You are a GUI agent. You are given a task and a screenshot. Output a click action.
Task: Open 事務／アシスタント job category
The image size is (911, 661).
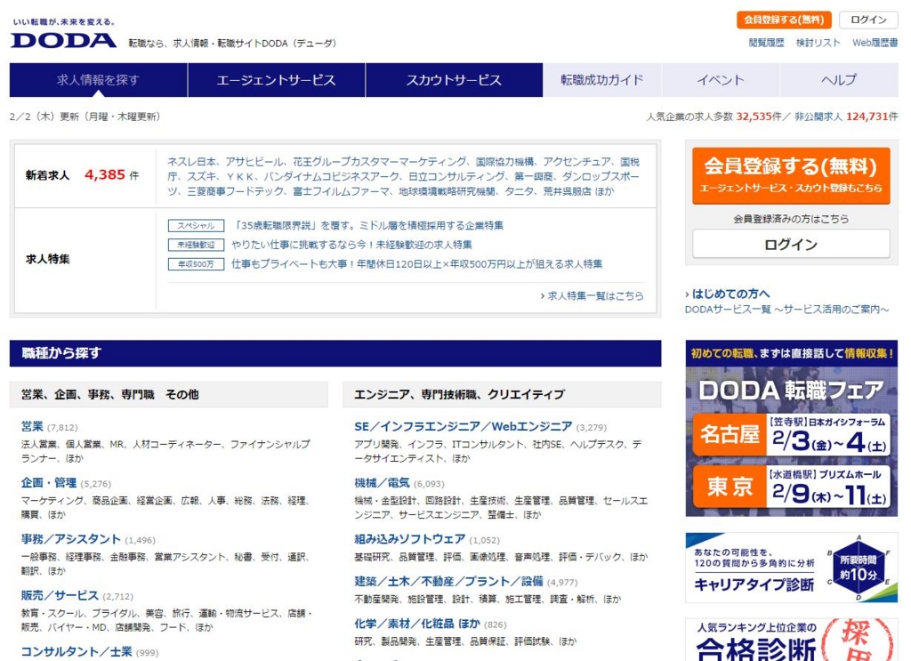coord(71,539)
